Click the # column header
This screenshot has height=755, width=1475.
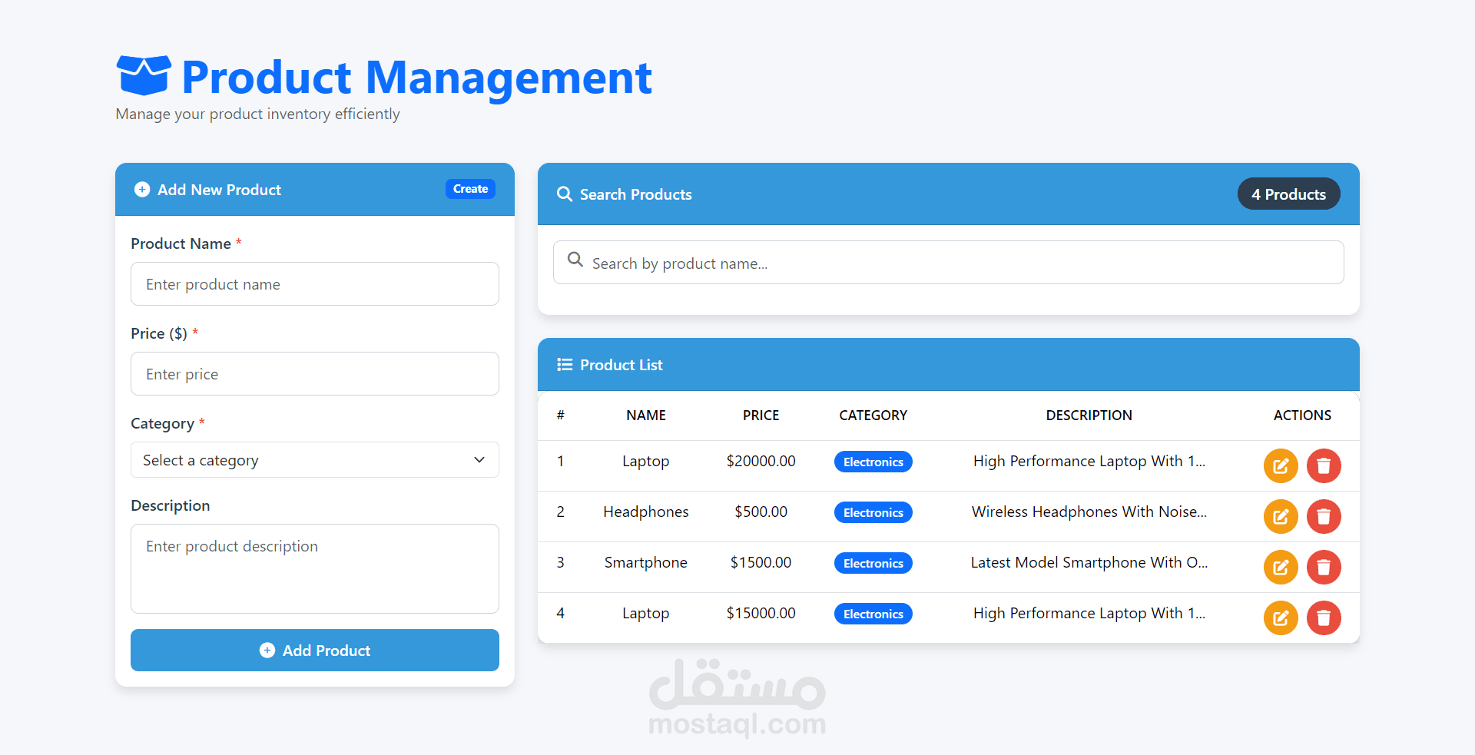tap(561, 416)
